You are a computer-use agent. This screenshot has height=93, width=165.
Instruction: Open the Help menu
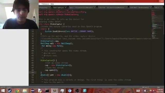pyautogui.click(x=52, y=4)
